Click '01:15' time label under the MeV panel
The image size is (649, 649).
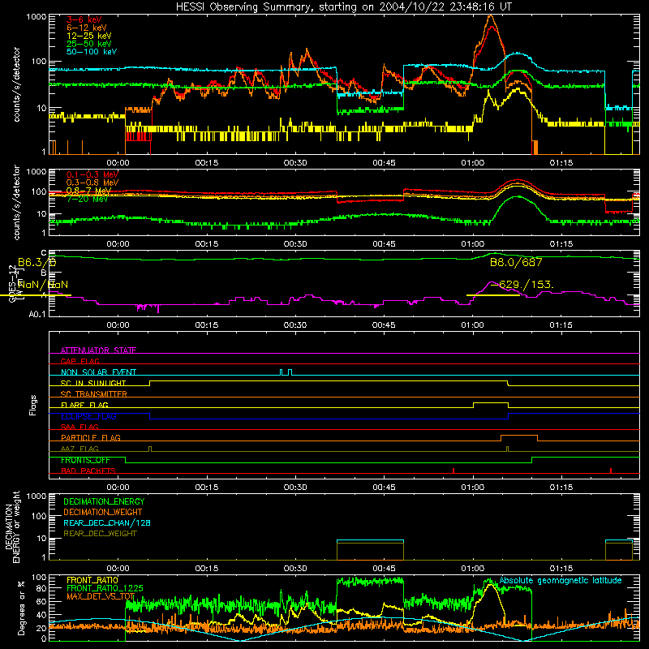tap(561, 244)
